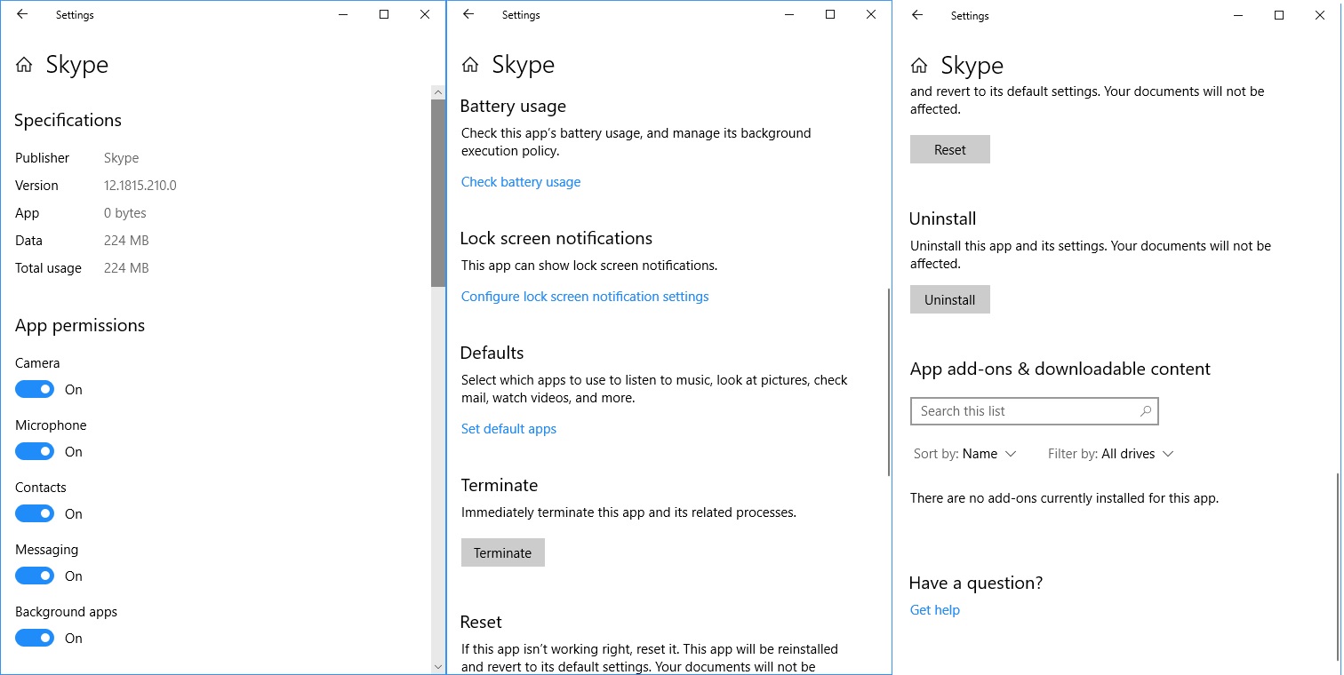Viewport: 1344px width, 675px height.
Task: Switch off the Messaging permission toggle
Action: pyautogui.click(x=35, y=576)
